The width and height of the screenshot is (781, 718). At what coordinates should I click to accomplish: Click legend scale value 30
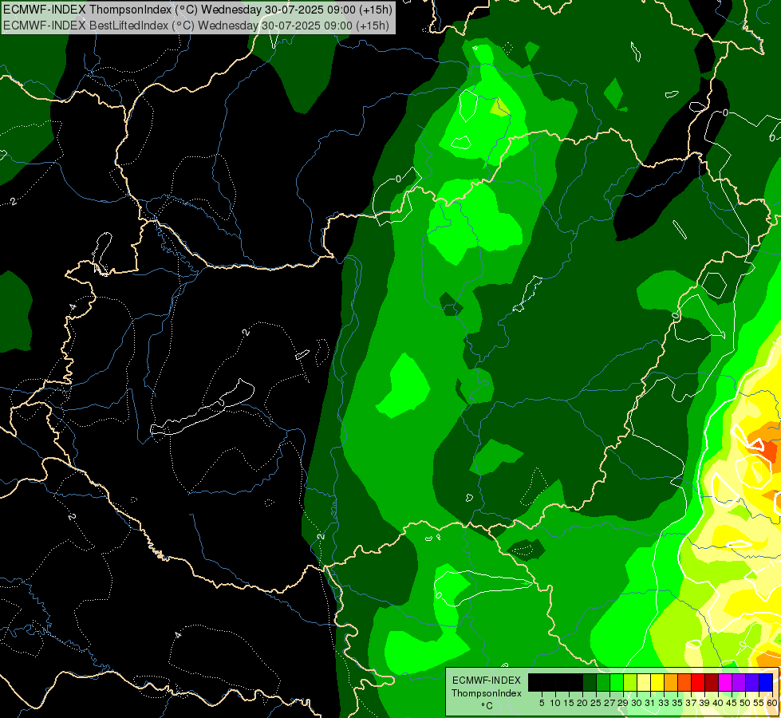tap(637, 703)
